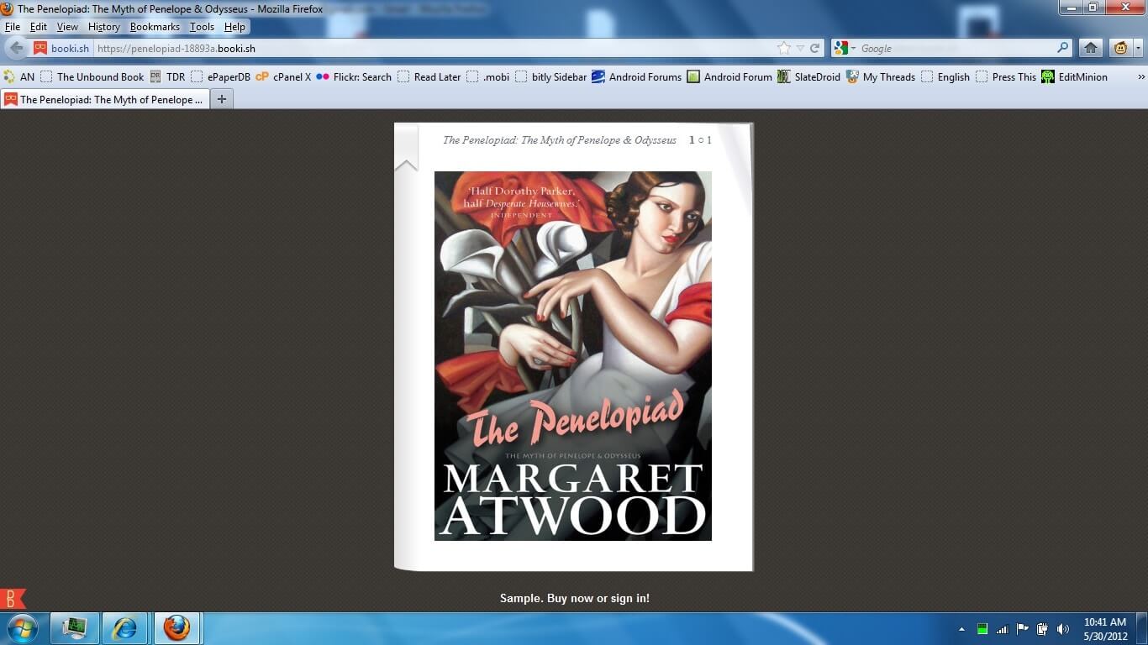Click 'Sample. Buy now or sign in!'

[575, 598]
